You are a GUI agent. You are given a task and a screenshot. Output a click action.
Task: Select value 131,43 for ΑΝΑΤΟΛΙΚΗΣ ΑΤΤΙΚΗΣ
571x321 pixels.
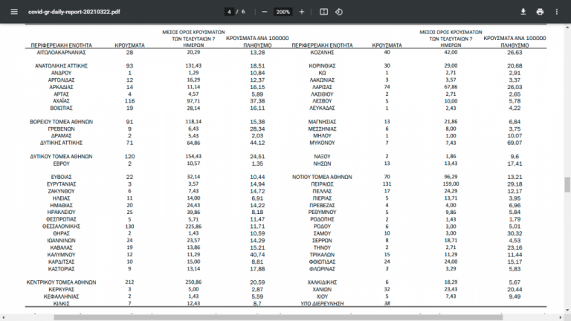[193, 66]
